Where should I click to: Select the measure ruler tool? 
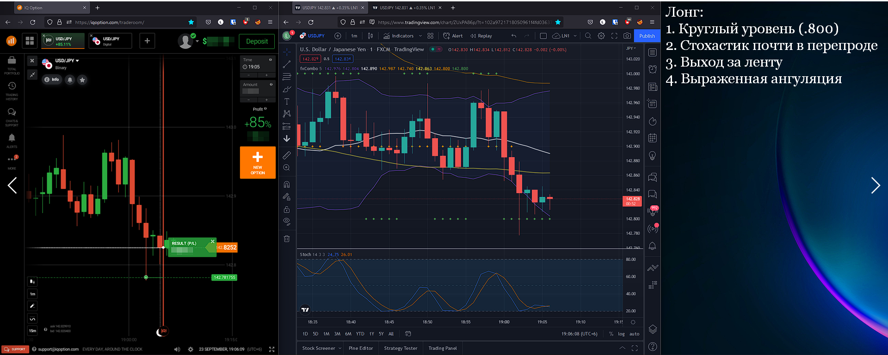287,155
